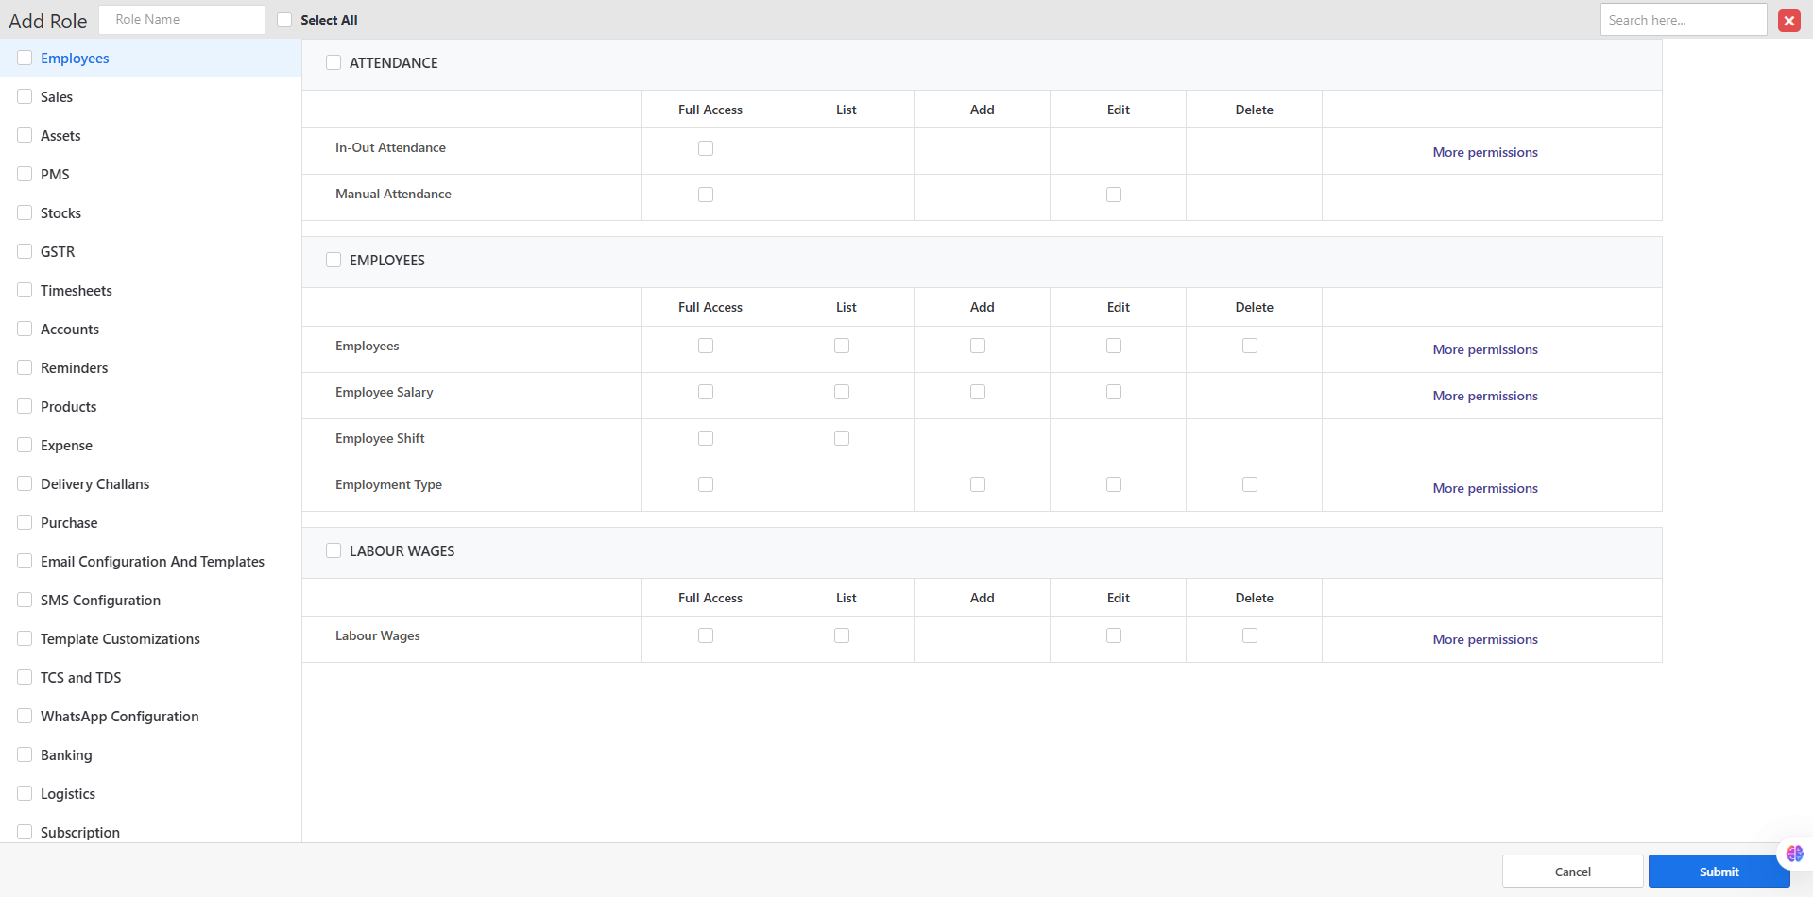
Task: Enable List permission for Employee Shift
Action: coord(842,438)
